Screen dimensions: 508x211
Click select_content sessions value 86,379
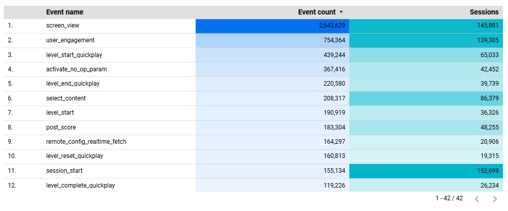(486, 98)
